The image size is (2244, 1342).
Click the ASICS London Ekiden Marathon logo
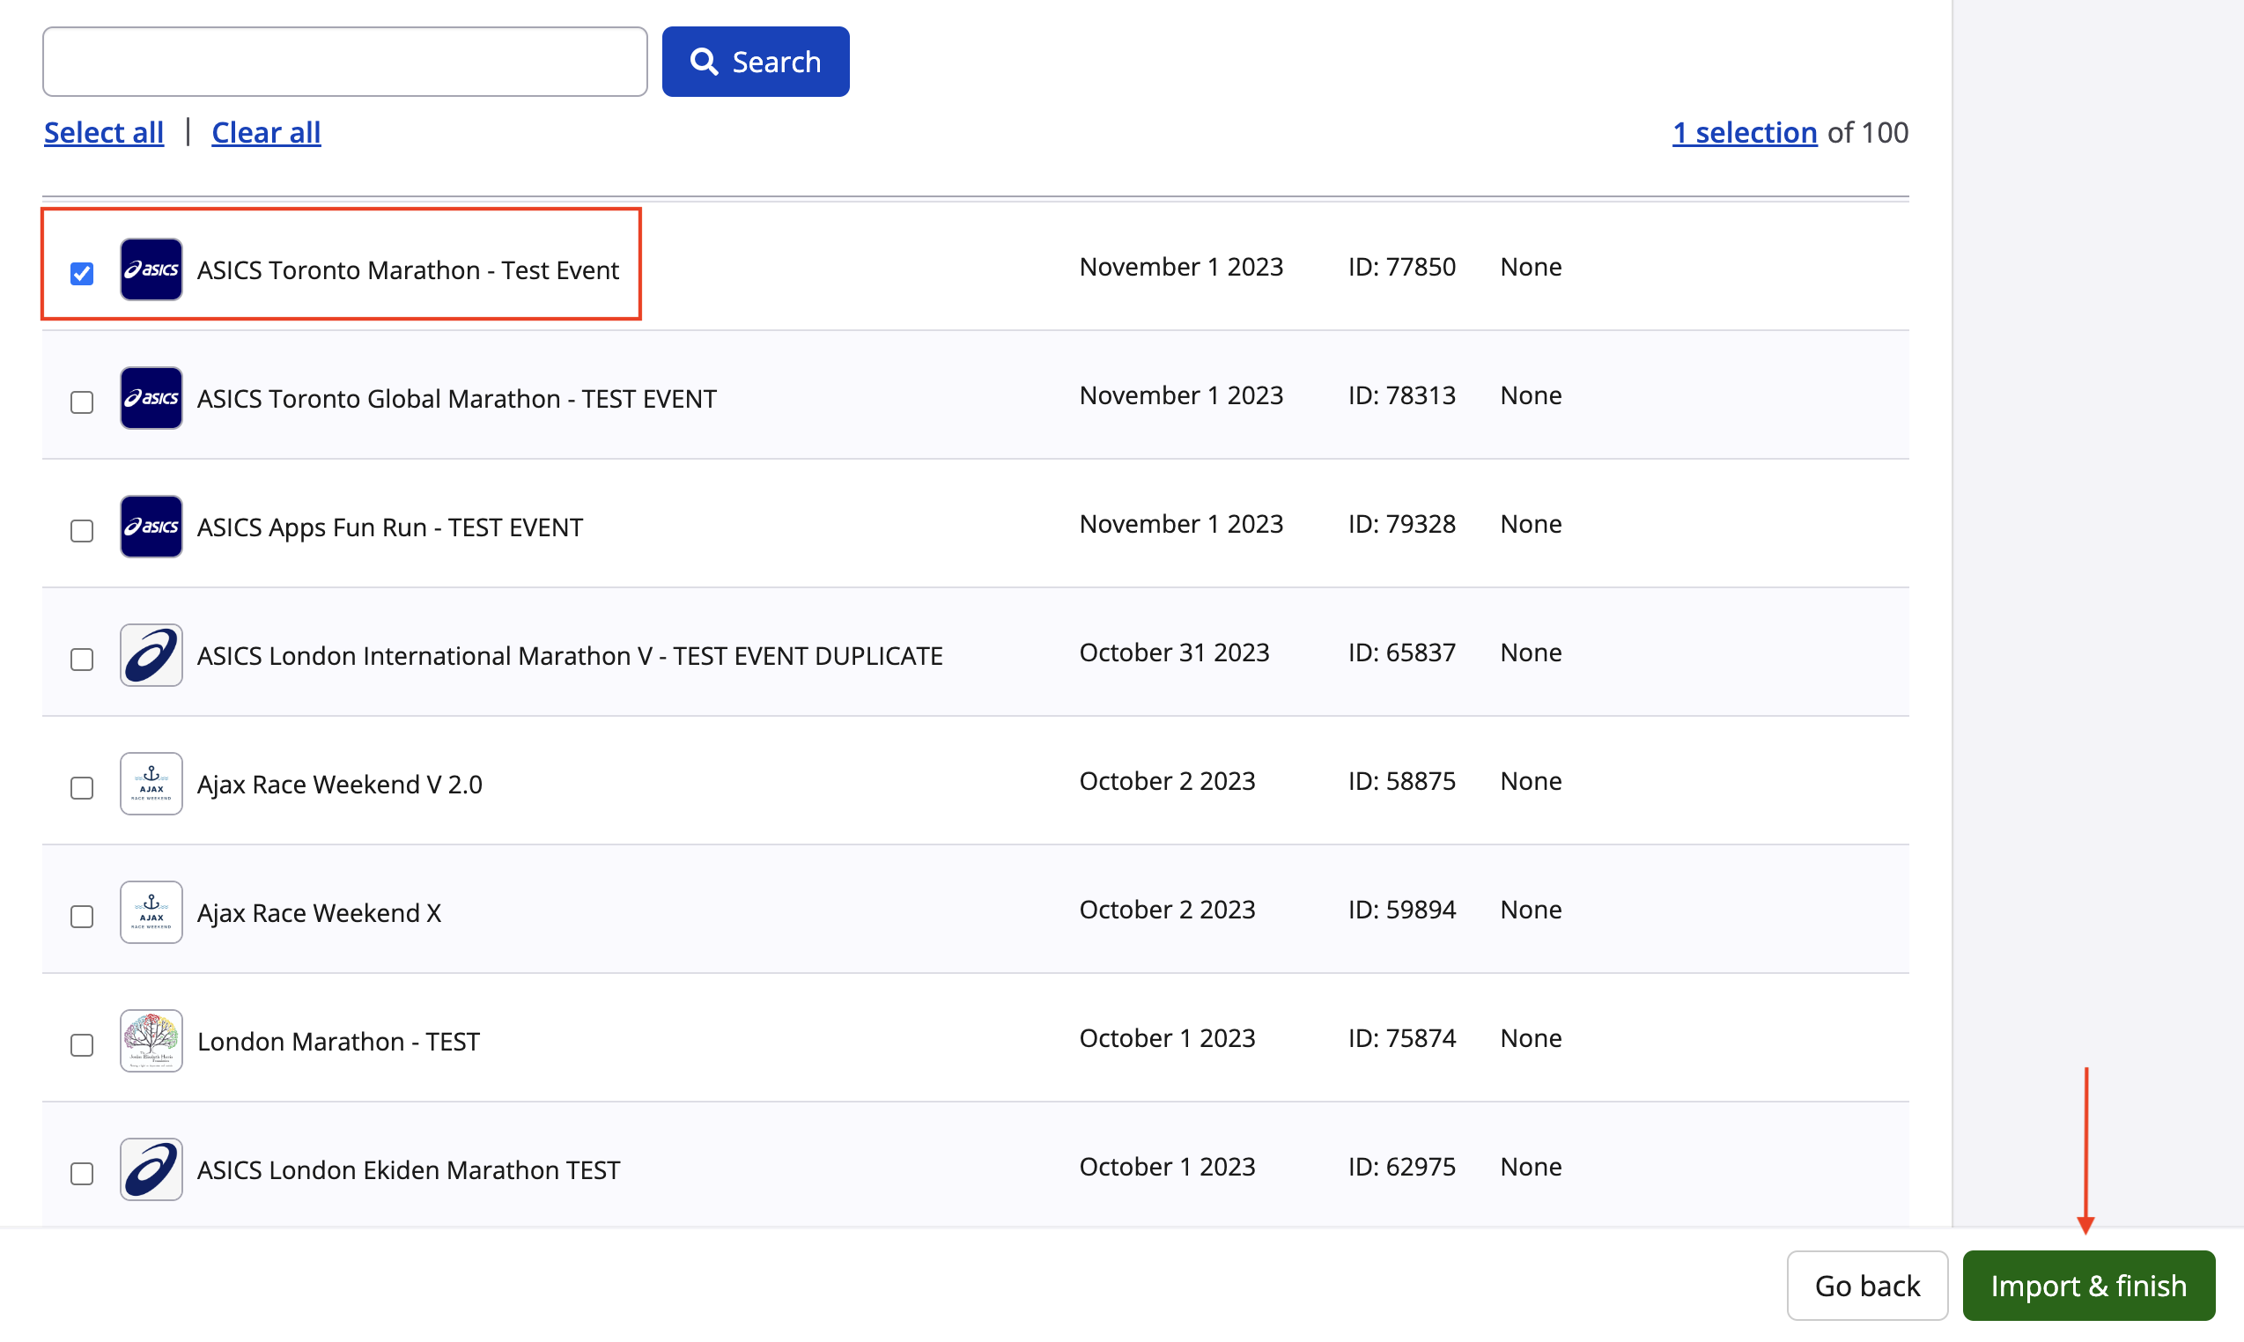(x=151, y=1169)
